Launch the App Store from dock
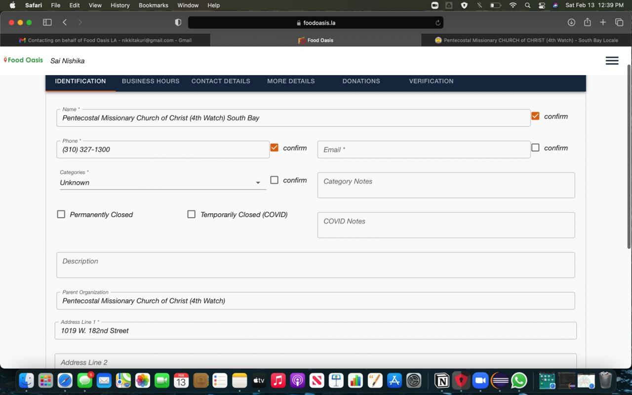The image size is (632, 395). tap(394, 380)
